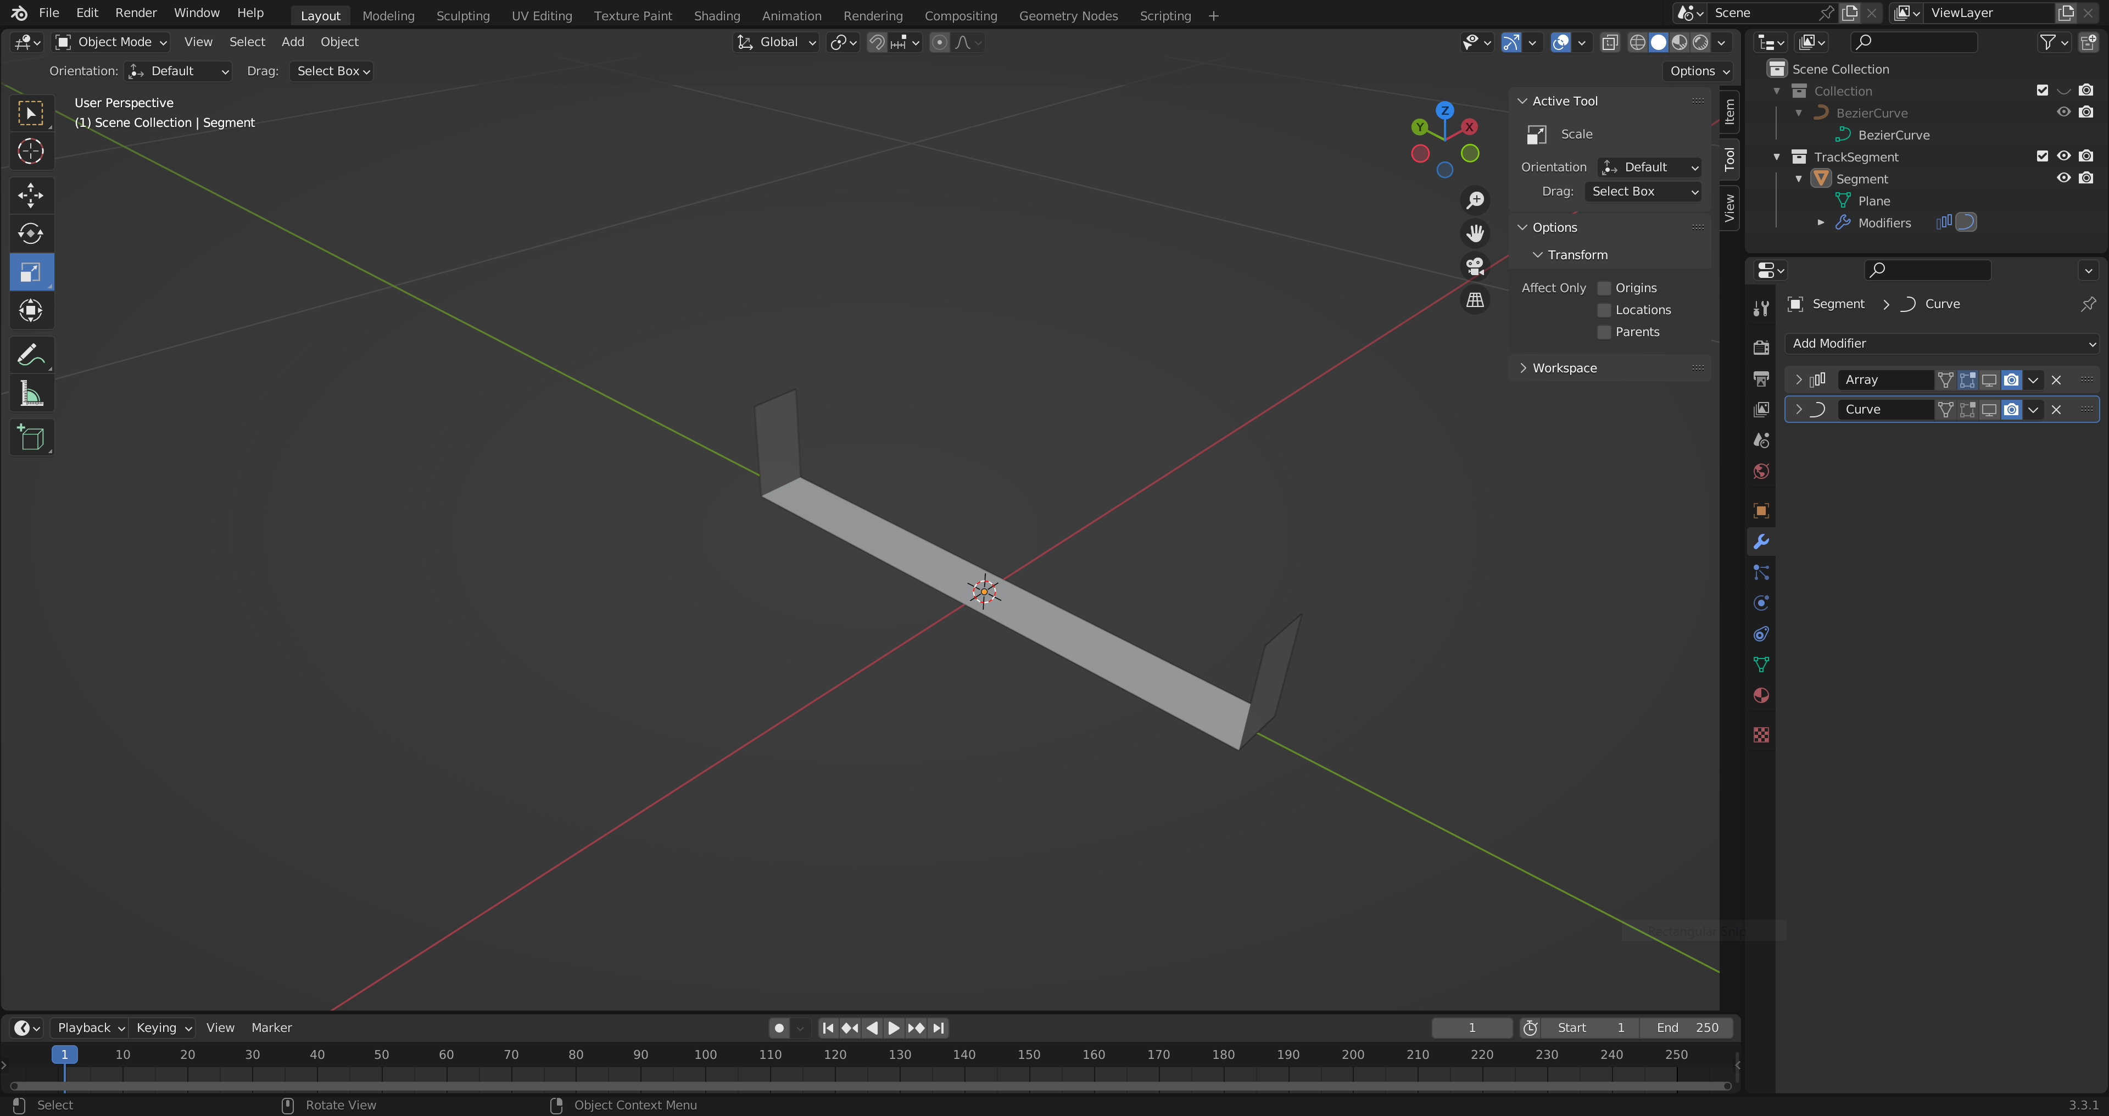Open the Object Data properties tab
The image size is (2109, 1116).
[x=1761, y=664]
